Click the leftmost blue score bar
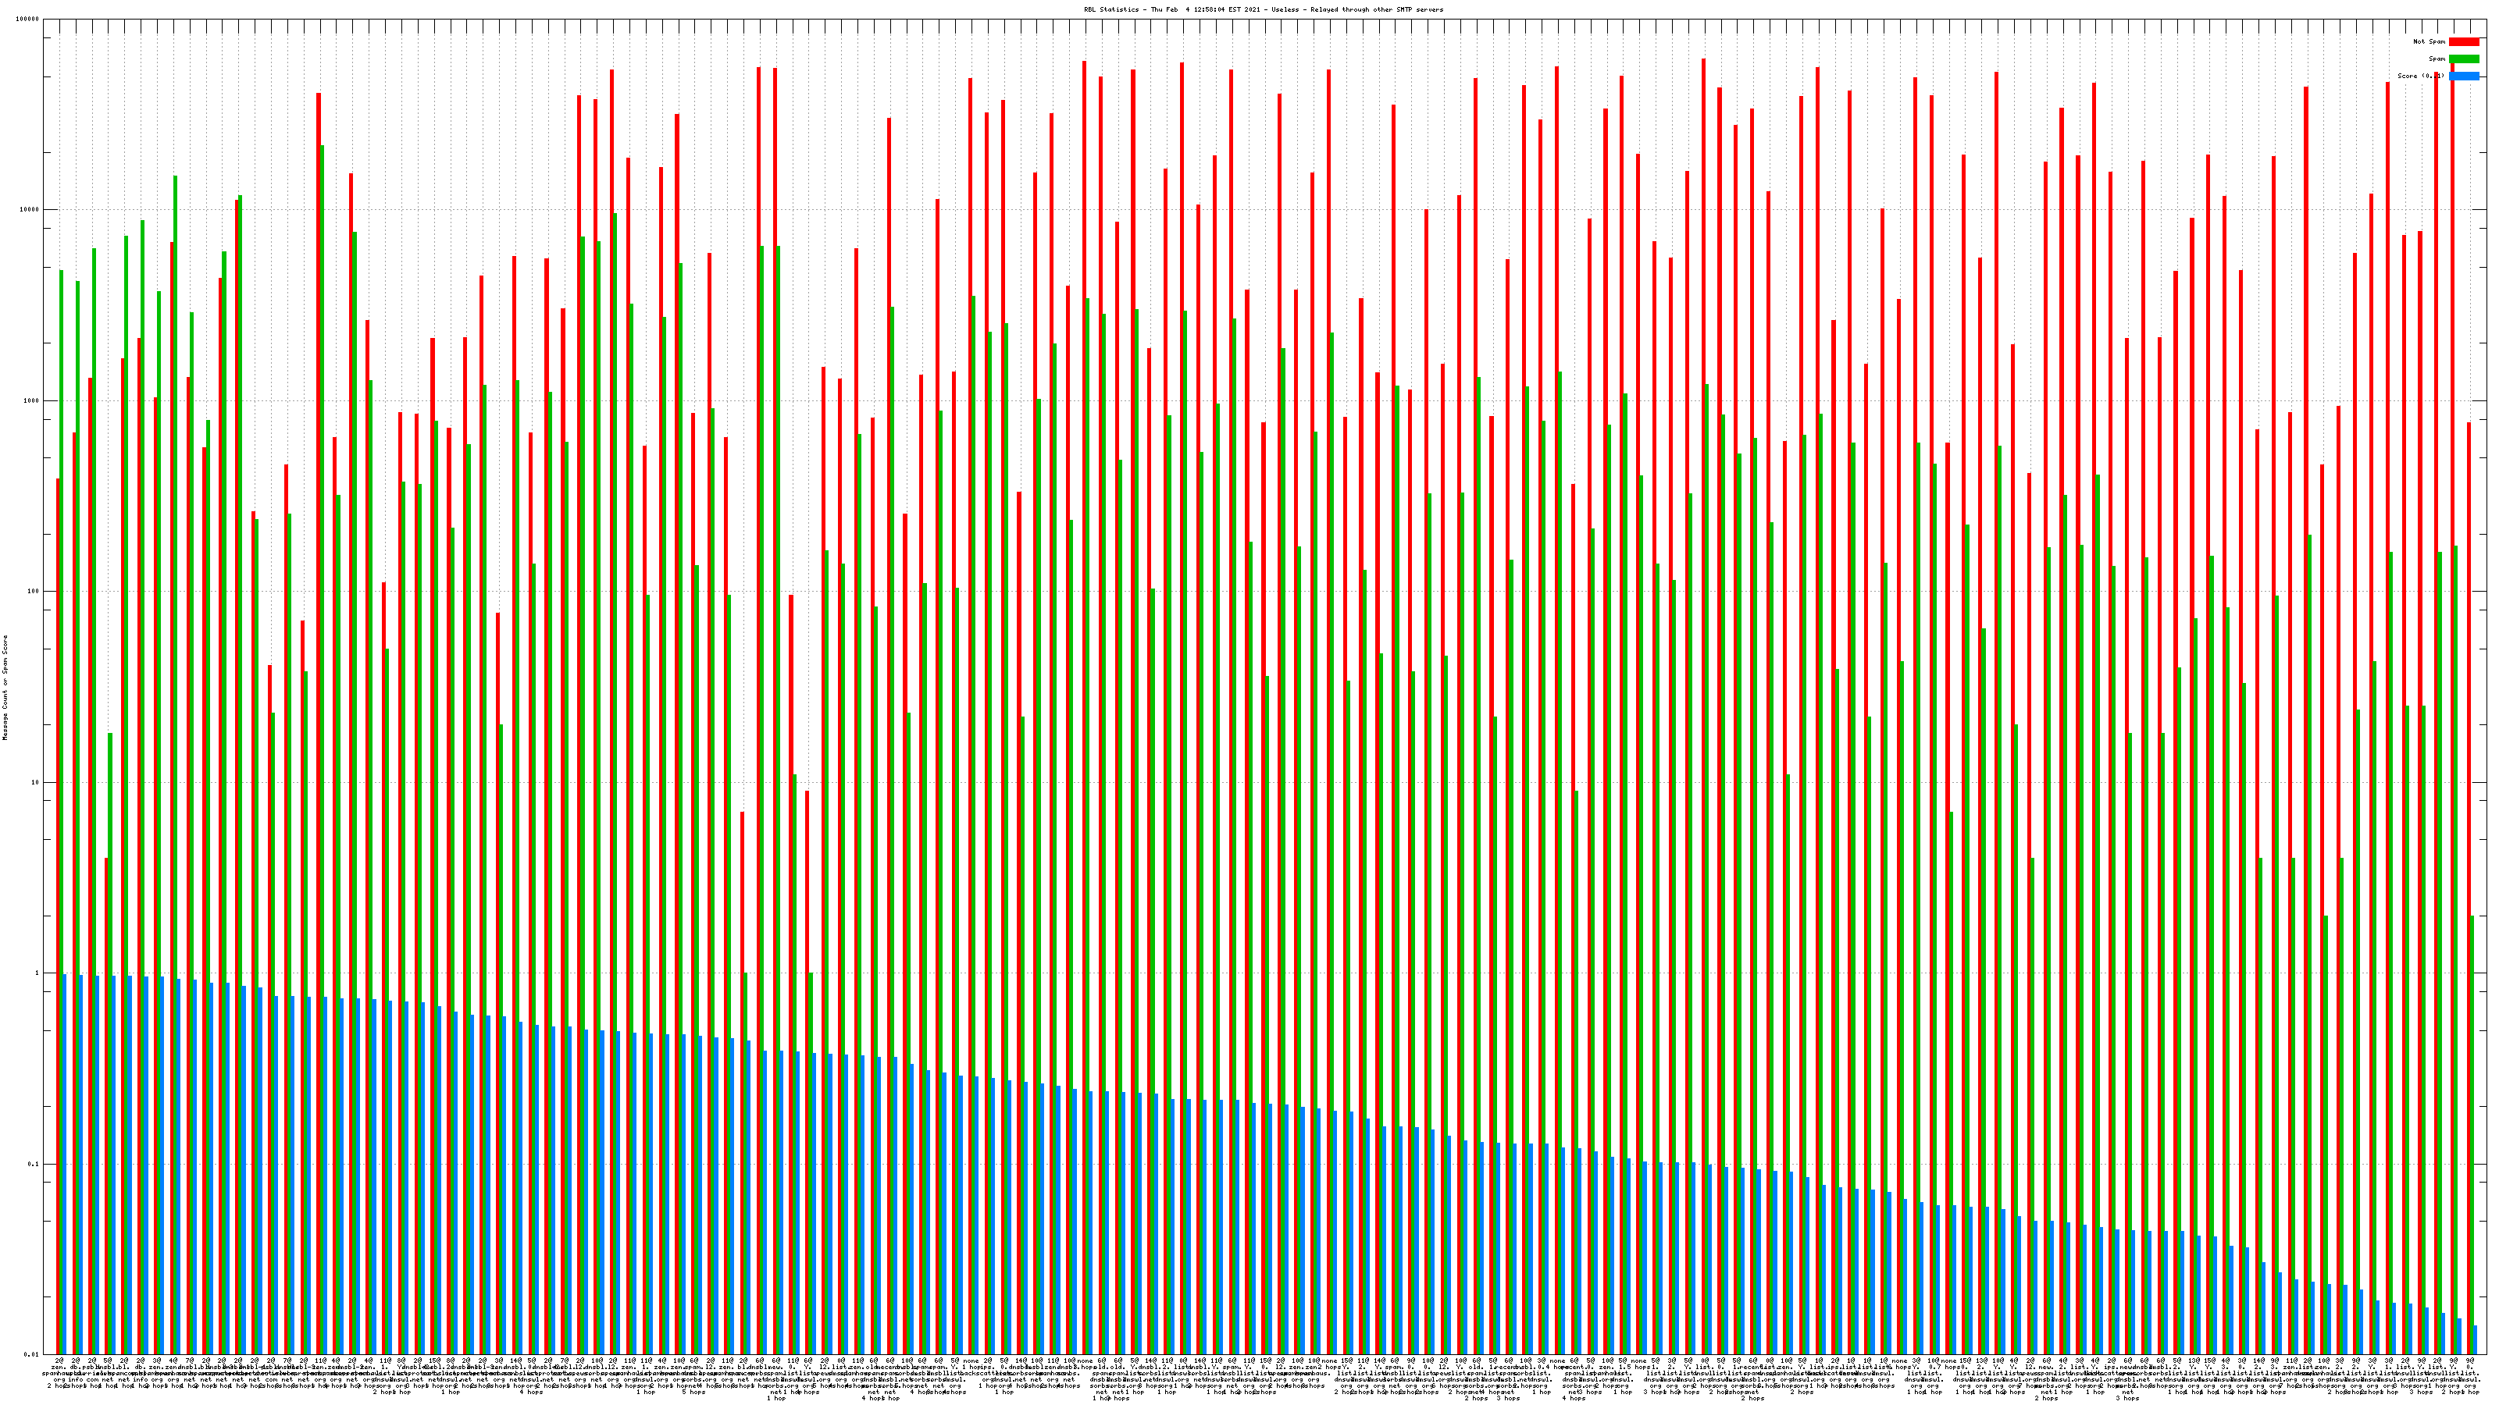This screenshot has height=1405, width=2499. coord(65,1164)
